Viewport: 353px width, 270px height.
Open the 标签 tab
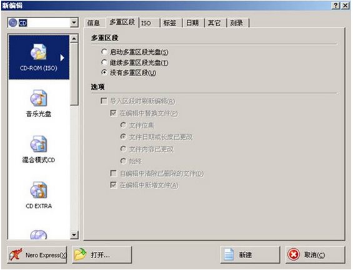(x=171, y=23)
